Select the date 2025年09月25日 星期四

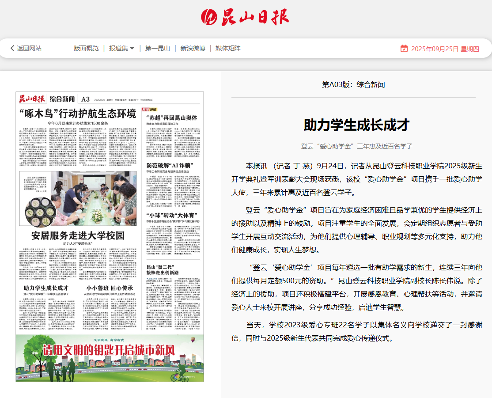tap(445, 49)
